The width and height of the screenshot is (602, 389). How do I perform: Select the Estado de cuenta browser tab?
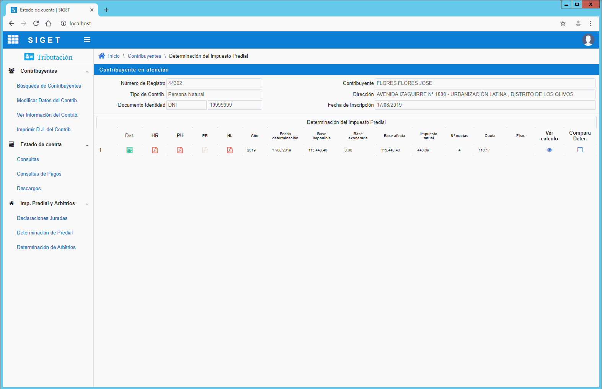(52, 10)
